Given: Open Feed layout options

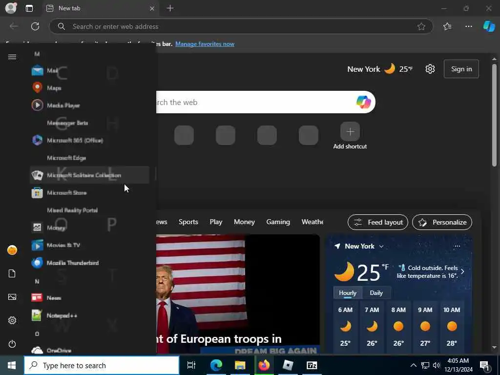Looking at the screenshot, I should pos(378,222).
